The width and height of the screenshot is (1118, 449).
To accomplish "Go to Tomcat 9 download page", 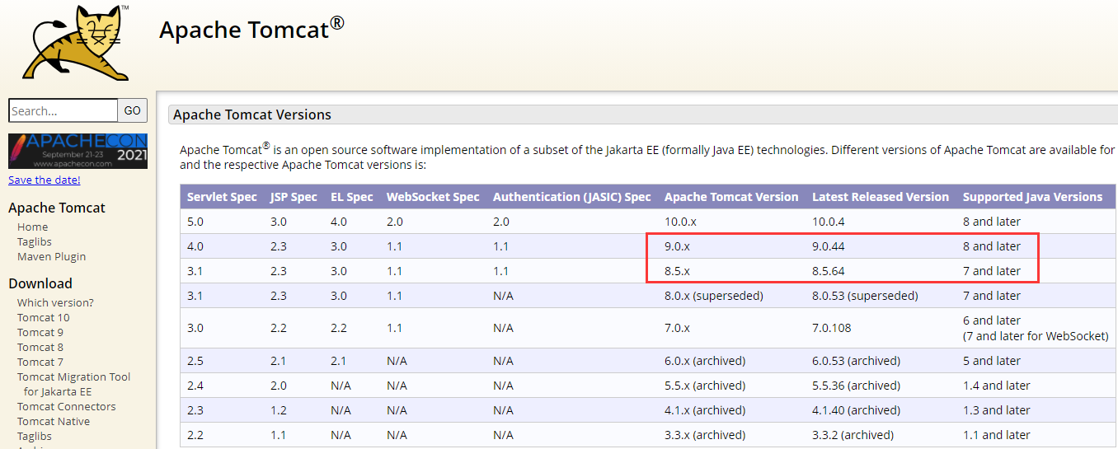I will click(x=40, y=332).
